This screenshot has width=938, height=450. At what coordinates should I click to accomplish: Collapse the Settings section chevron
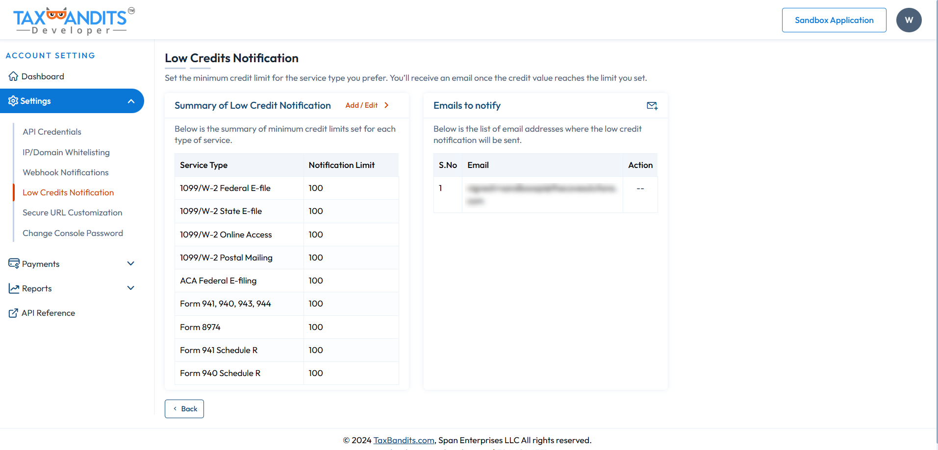[130, 101]
